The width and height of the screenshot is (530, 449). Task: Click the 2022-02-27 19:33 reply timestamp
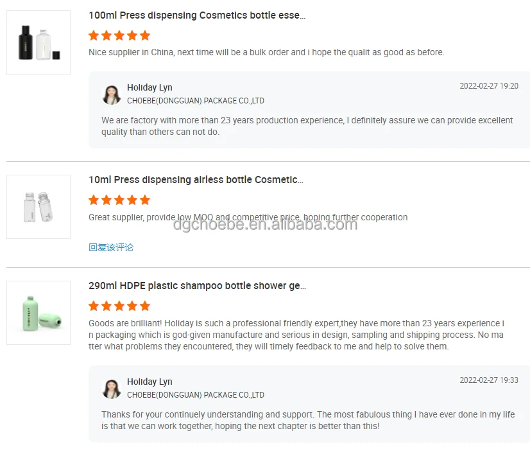[489, 380]
